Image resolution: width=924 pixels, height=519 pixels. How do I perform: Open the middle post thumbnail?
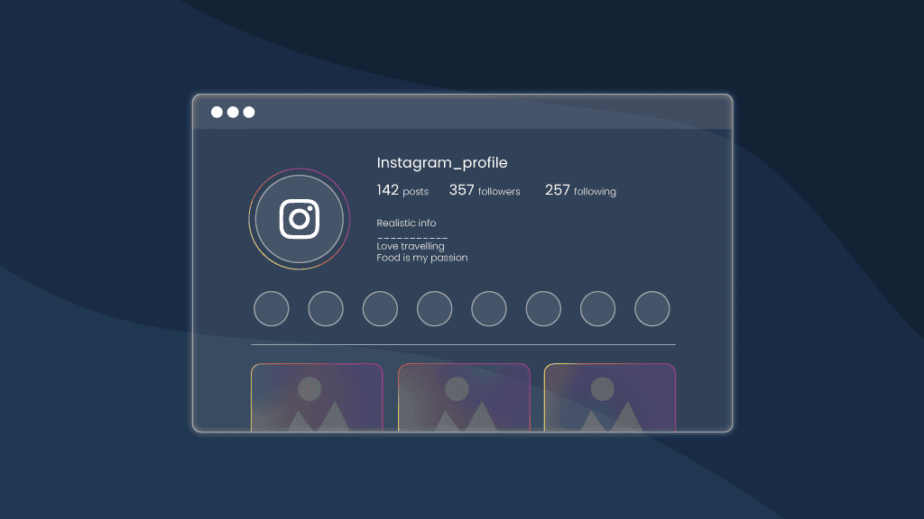pyautogui.click(x=464, y=397)
